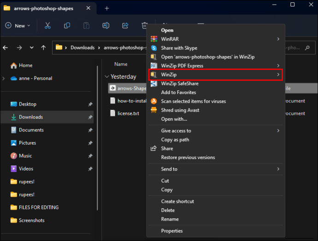
Task: Click the Up directory arrow button
Action: point(43,47)
